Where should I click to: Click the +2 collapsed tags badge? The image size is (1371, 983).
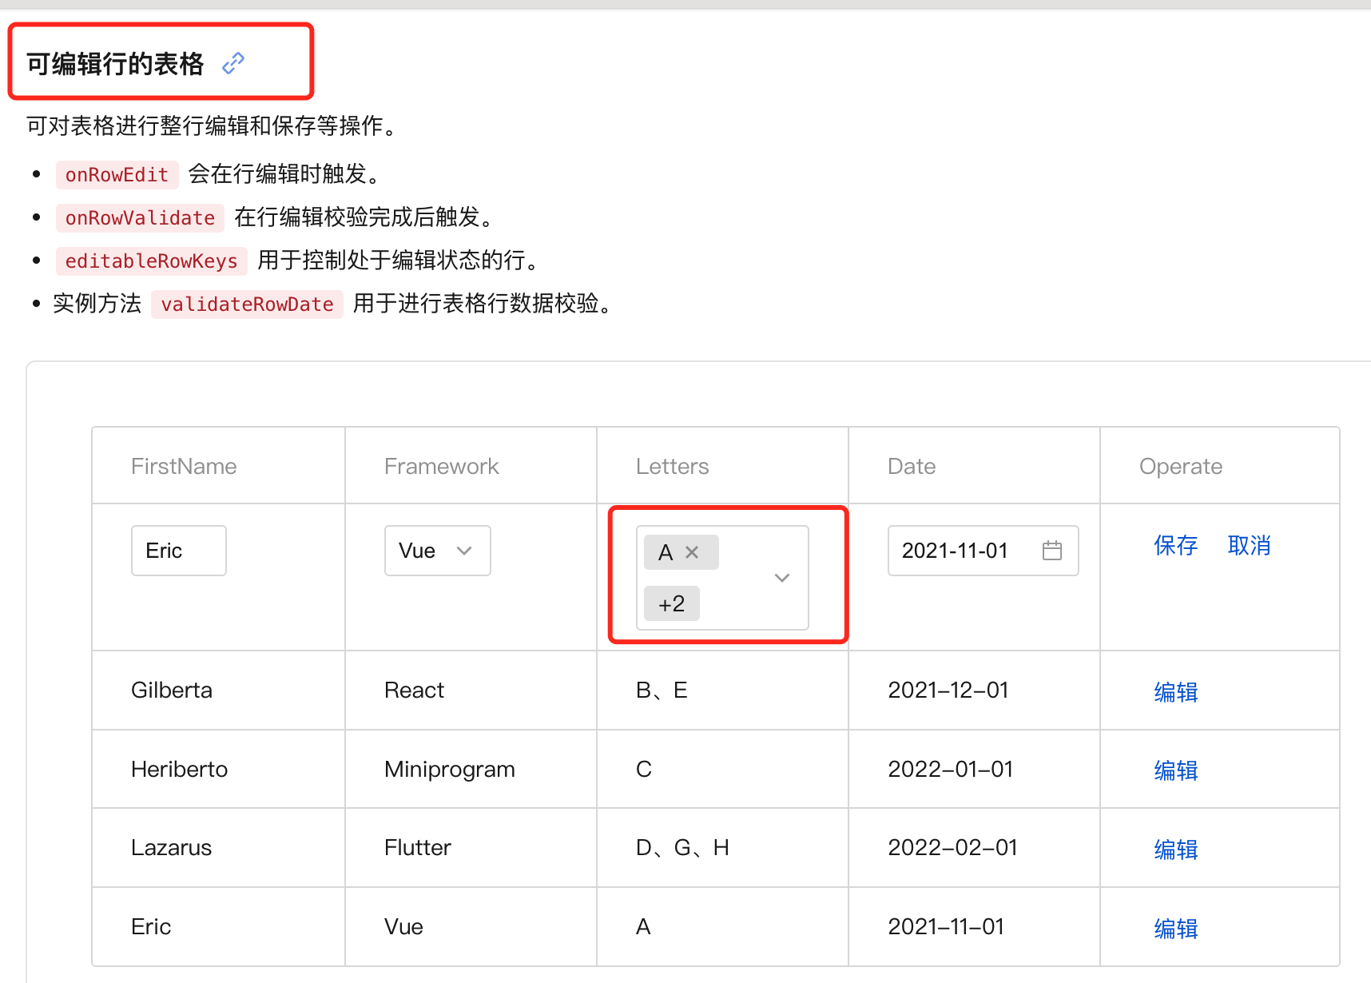tap(672, 603)
